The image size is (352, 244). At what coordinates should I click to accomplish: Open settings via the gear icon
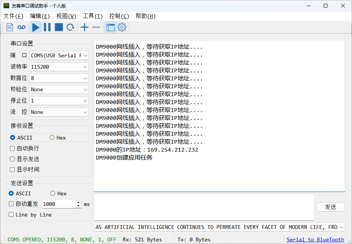[x=122, y=27]
